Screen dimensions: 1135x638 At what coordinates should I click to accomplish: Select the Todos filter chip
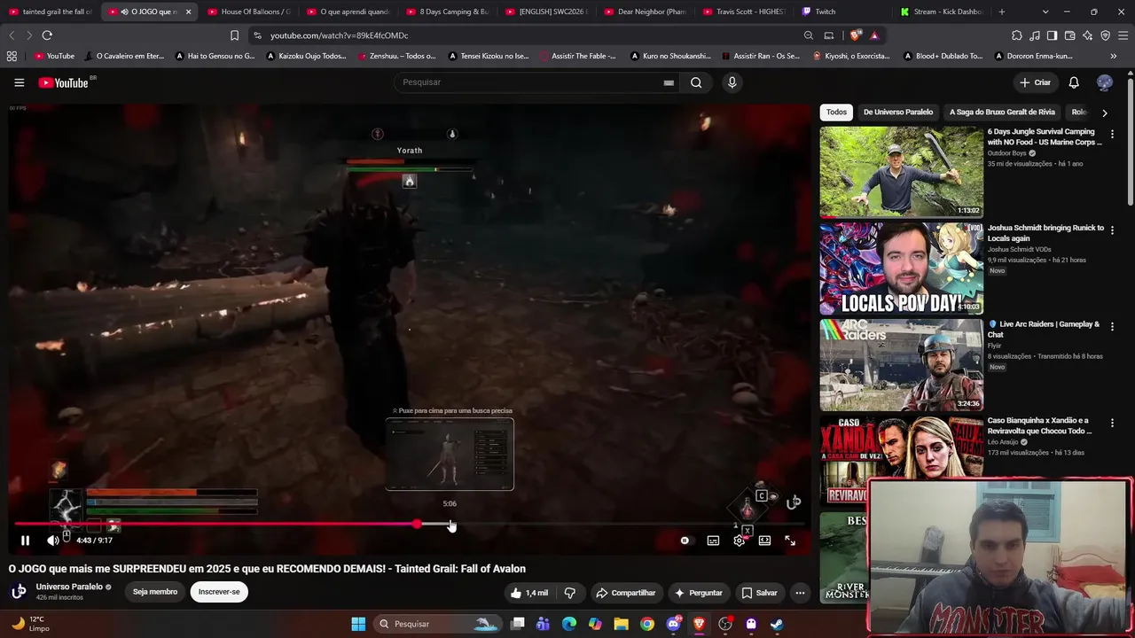[x=836, y=113]
